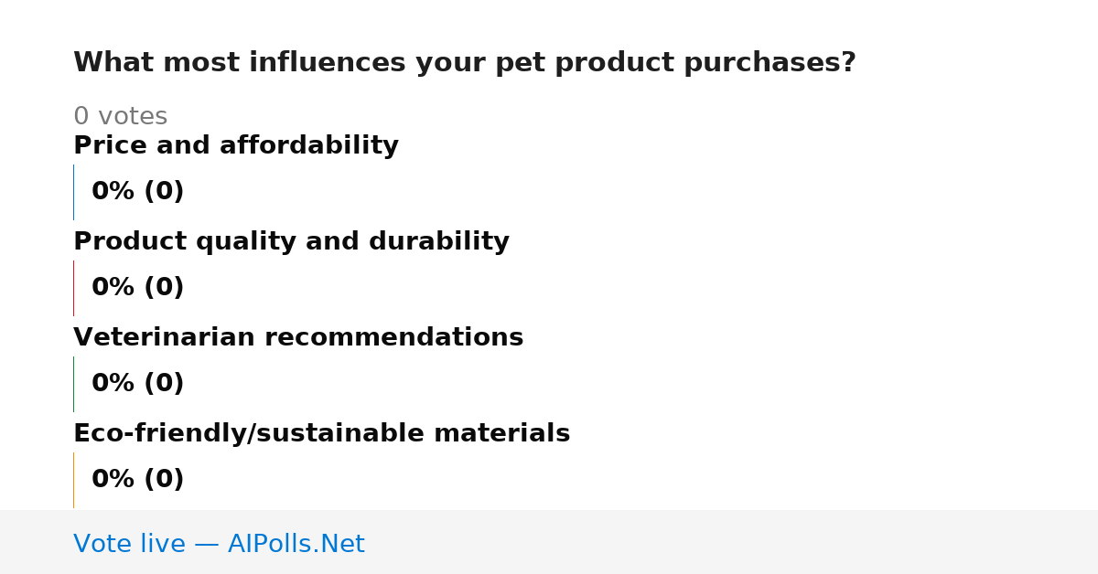Click the 0% (0) under Veterinarian recommendations
This screenshot has height=574, width=1098.
coord(137,384)
